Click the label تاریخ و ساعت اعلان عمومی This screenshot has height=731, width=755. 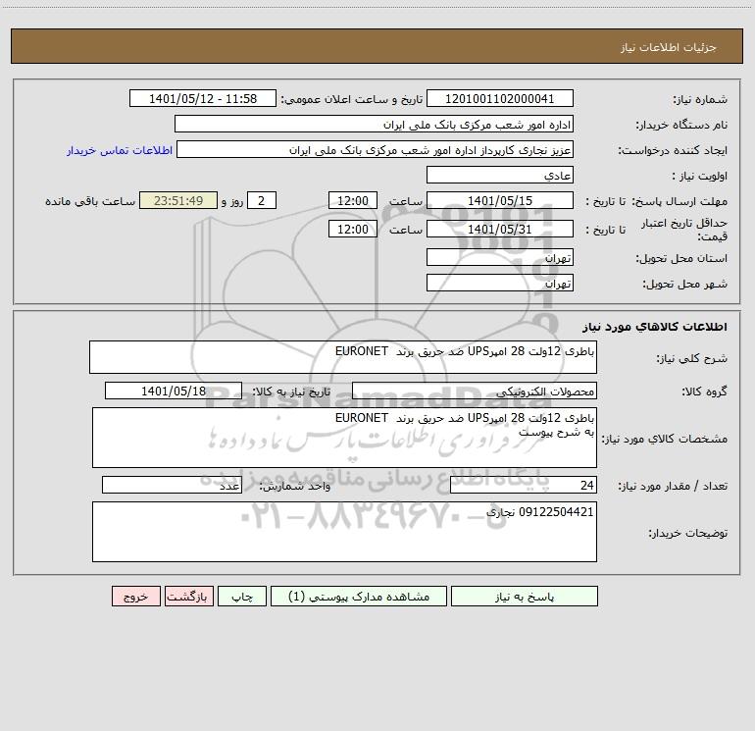point(351,100)
